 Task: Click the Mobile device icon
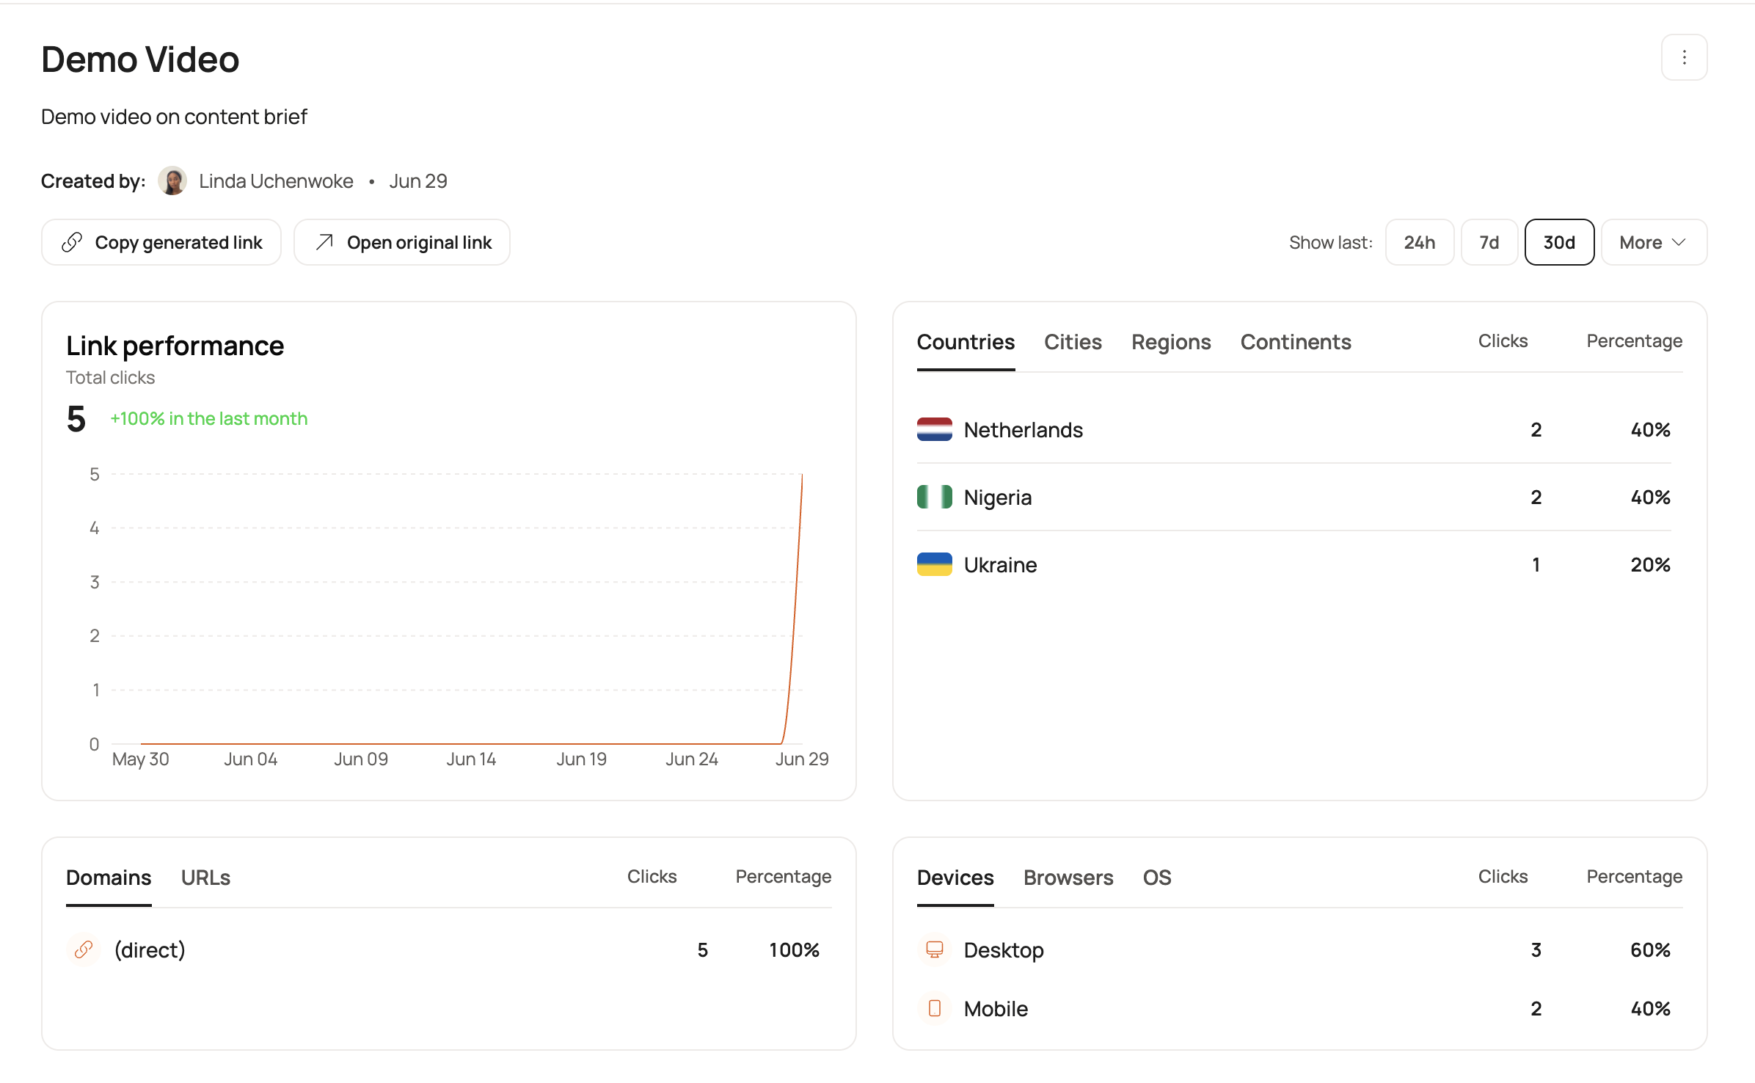[x=935, y=1008]
